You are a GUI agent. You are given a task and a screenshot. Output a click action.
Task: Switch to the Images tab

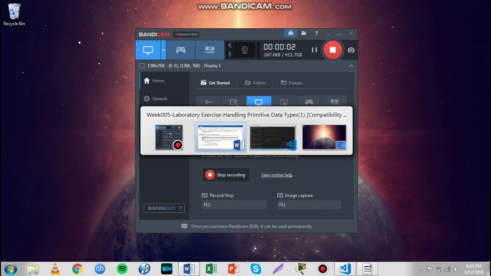[x=292, y=83]
